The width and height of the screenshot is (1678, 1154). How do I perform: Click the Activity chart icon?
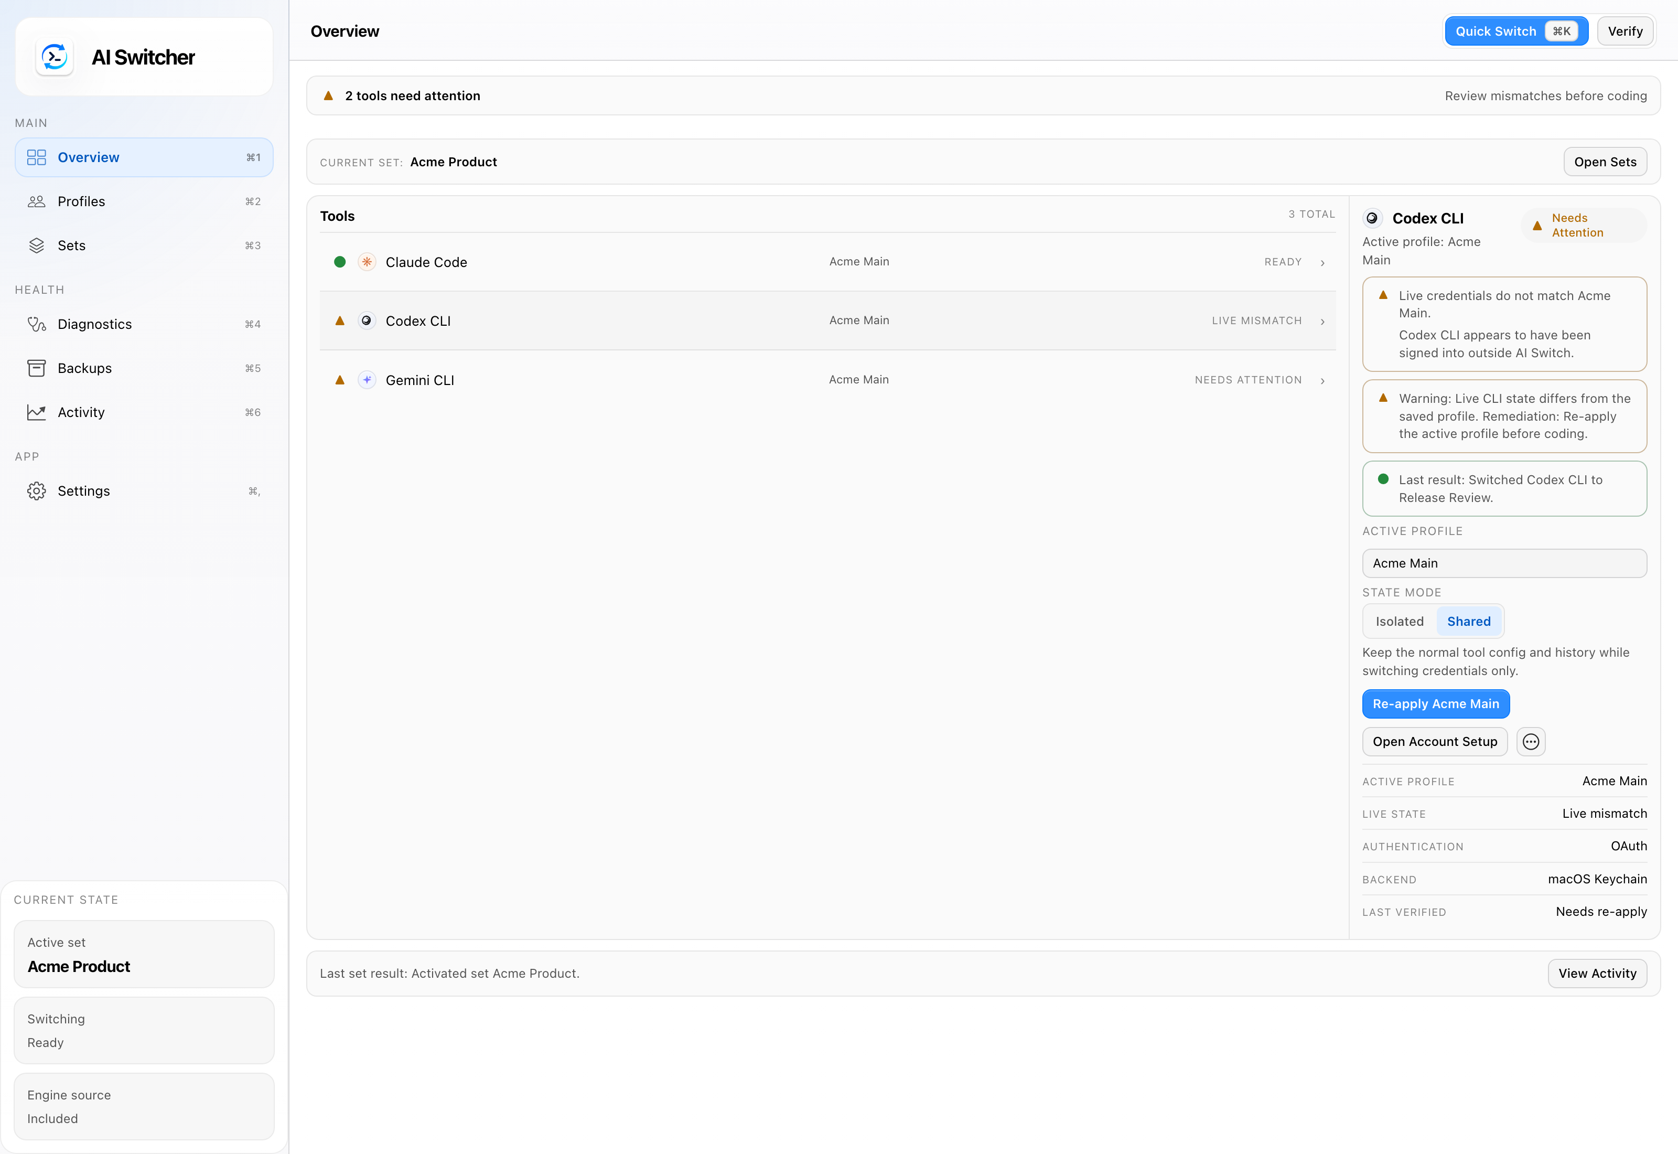(36, 413)
